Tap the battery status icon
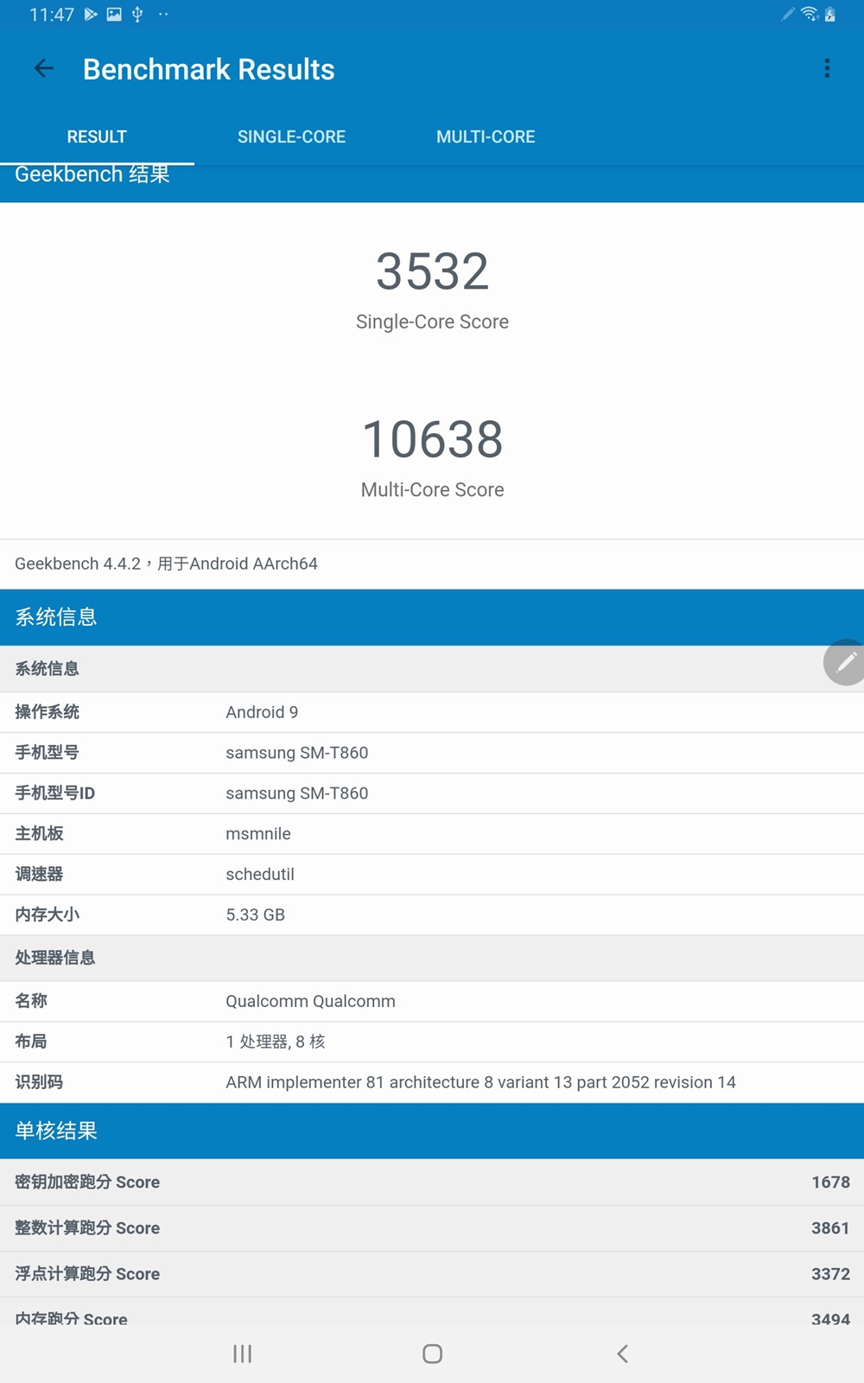Screen dimensions: 864x1383 tap(830, 14)
